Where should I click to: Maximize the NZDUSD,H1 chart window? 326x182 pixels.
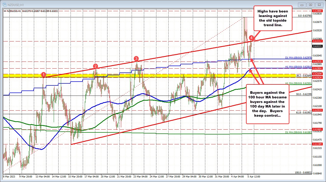coord(310,4)
